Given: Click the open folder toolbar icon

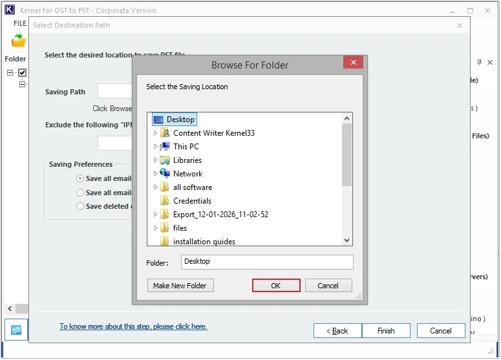Looking at the screenshot, I should coord(18,40).
